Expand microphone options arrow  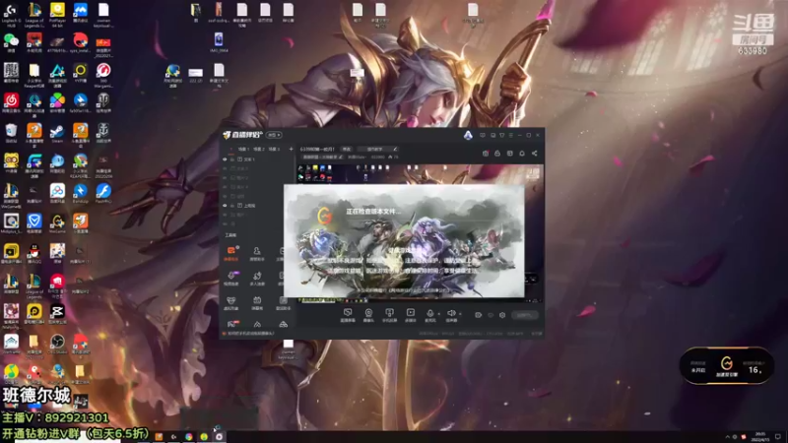tap(438, 314)
